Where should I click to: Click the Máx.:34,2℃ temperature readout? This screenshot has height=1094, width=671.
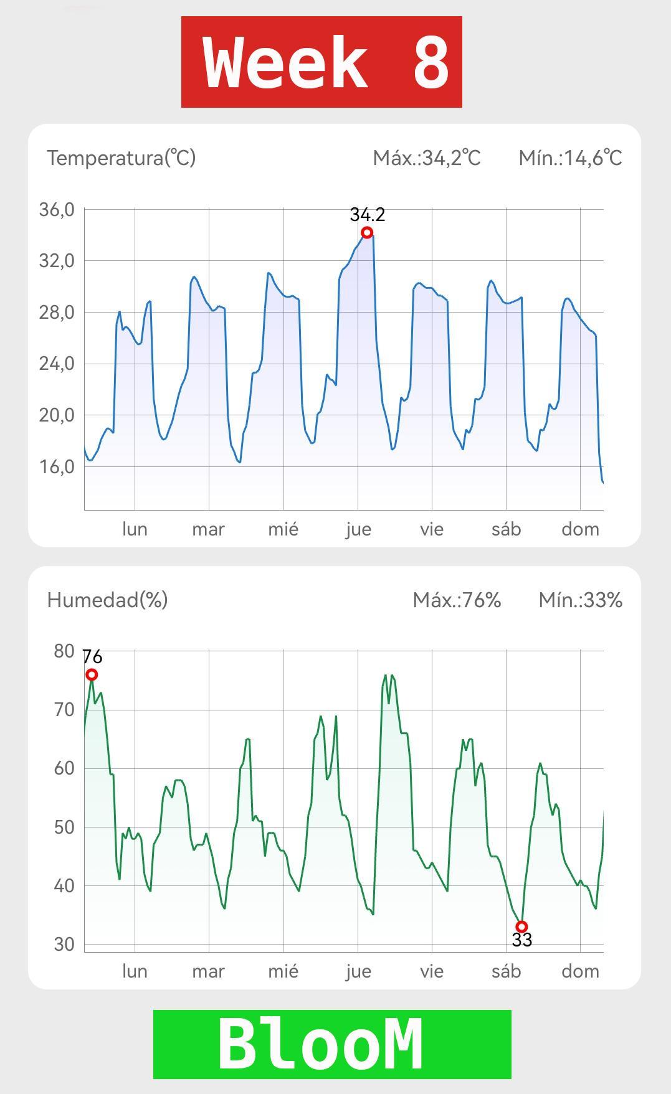[427, 158]
